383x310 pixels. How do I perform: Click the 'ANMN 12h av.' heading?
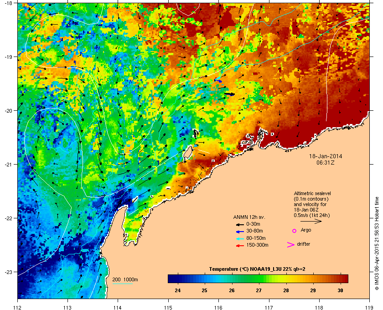[x=249, y=217]
